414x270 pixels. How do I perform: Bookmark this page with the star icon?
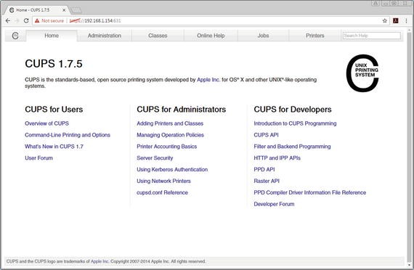(385, 20)
